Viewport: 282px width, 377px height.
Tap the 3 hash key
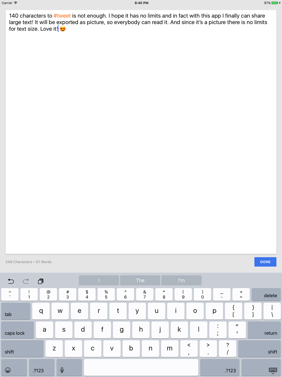tap(68, 294)
